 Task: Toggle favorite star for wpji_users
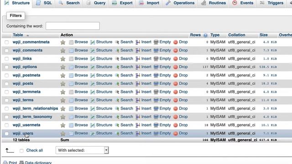pos(63,133)
